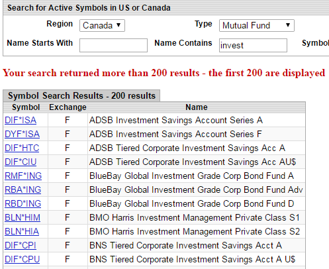
Task: Follow the DIF*CIU symbol link
Action: click(x=21, y=162)
